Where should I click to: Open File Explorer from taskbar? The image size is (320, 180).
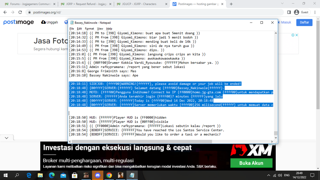pyautogui.click(x=40, y=175)
